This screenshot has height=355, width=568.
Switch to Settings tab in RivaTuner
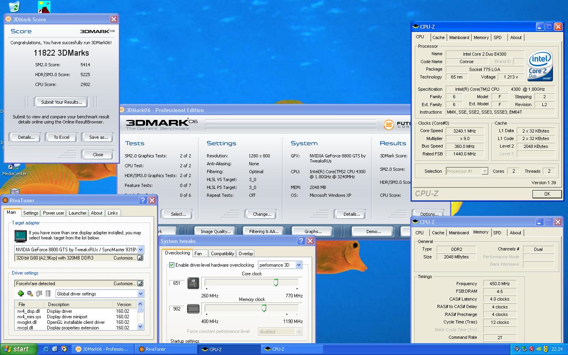click(x=31, y=213)
